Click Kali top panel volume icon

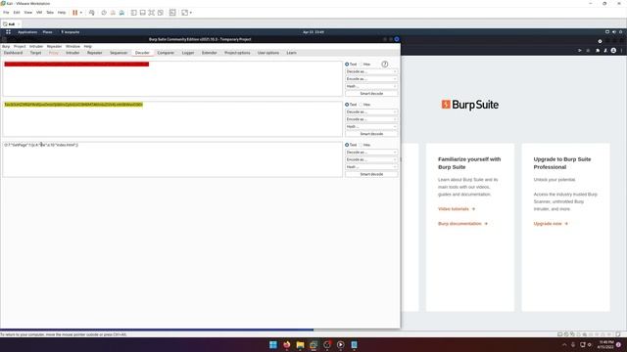point(614,32)
